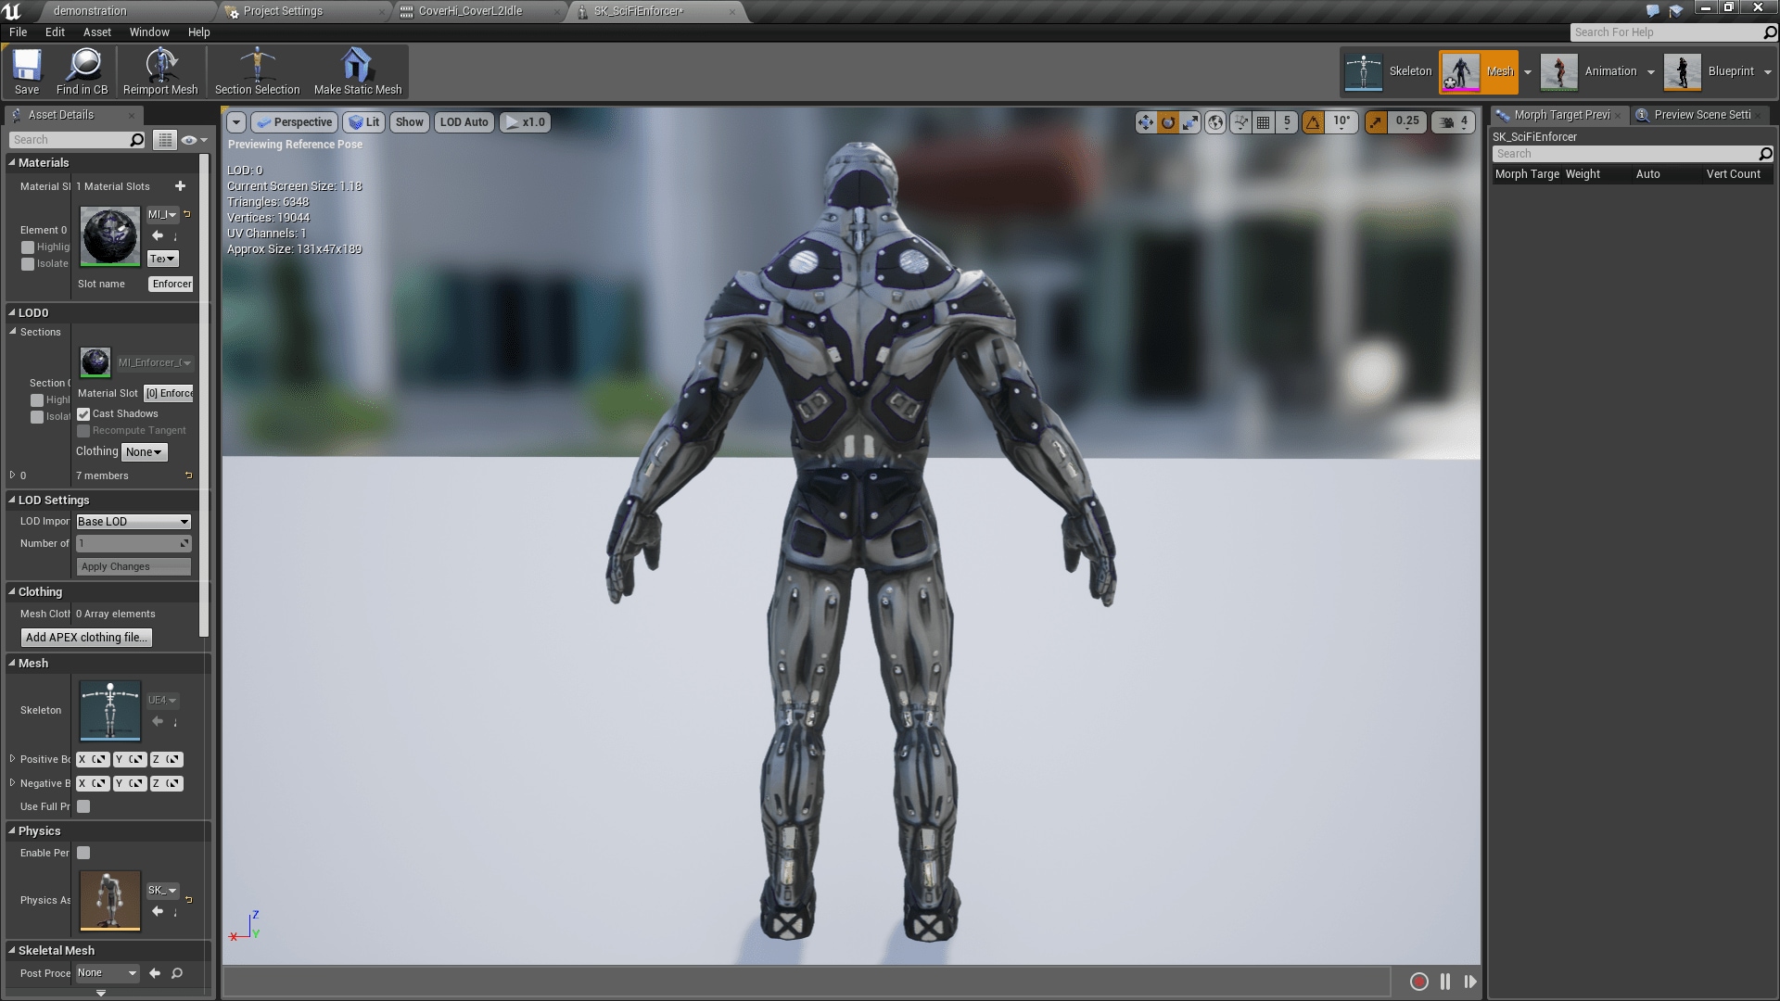Viewport: 1780px width, 1001px height.
Task: Enable the Highlight checkbox for Element 0
Action: tap(28, 247)
